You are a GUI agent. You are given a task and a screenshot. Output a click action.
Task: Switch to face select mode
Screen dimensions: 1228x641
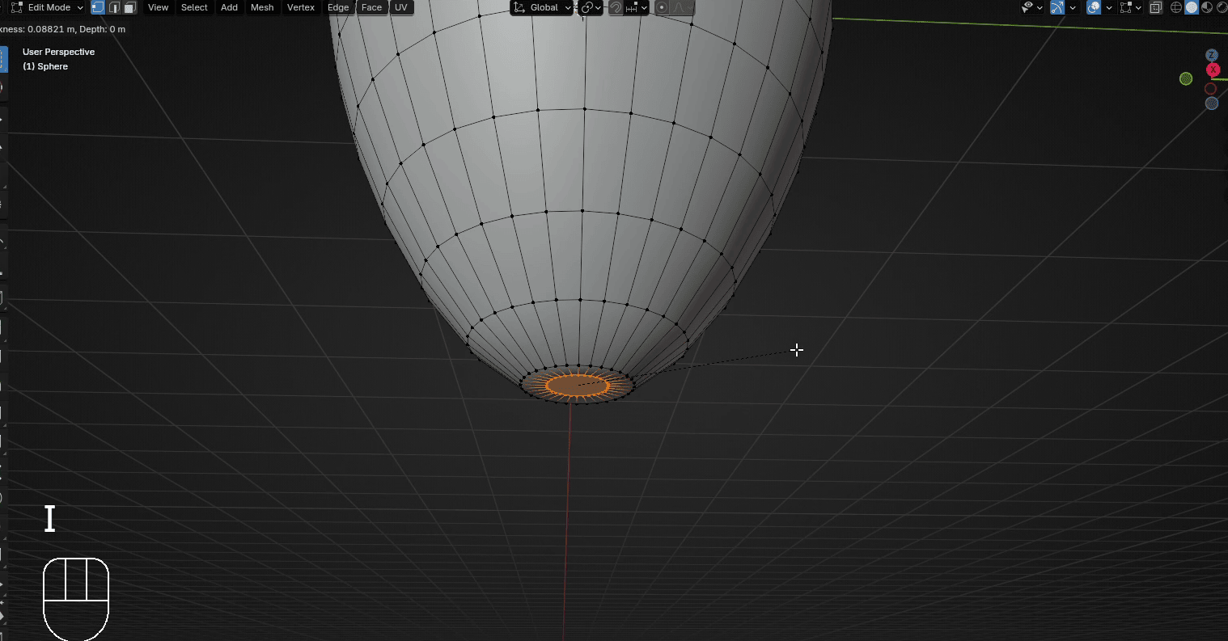(129, 7)
